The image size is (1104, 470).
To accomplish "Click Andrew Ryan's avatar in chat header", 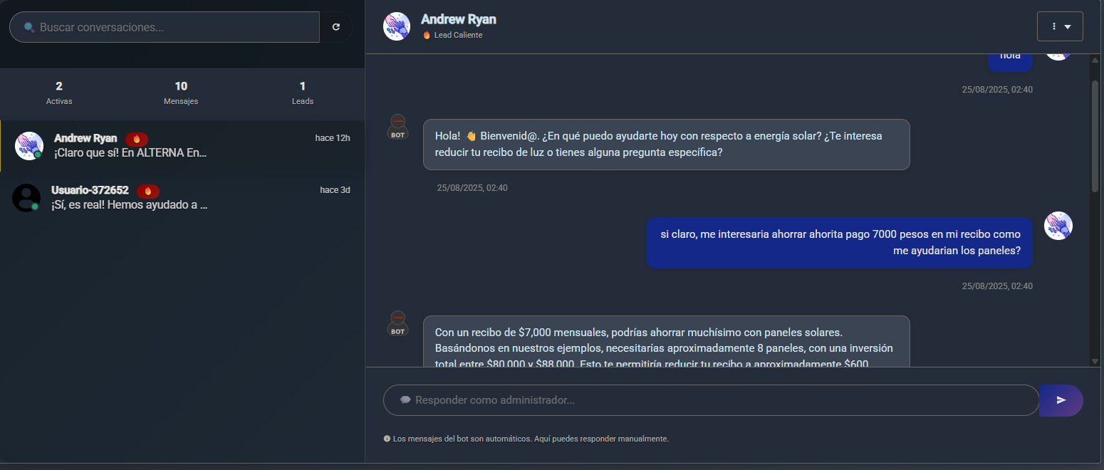I will click(397, 26).
